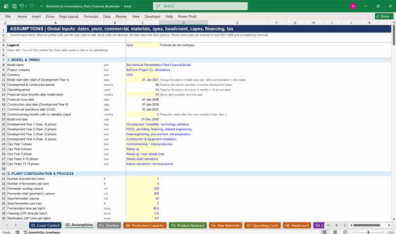Select Fermenter working volume value 320
The width and height of the screenshot is (396, 234).
(143, 189)
